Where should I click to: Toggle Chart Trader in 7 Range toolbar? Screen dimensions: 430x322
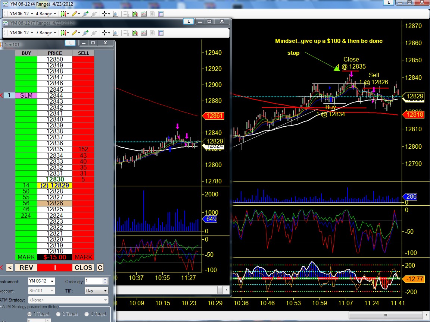[x=135, y=33]
